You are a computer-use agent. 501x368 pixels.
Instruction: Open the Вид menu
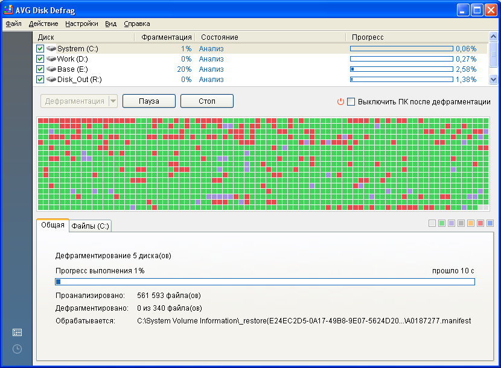(x=111, y=24)
